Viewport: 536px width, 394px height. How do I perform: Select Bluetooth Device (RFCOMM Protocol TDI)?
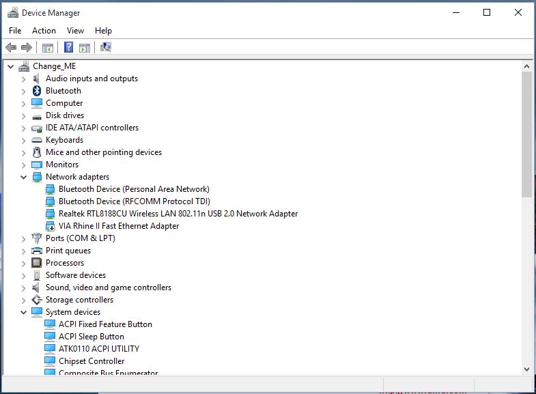coord(135,201)
